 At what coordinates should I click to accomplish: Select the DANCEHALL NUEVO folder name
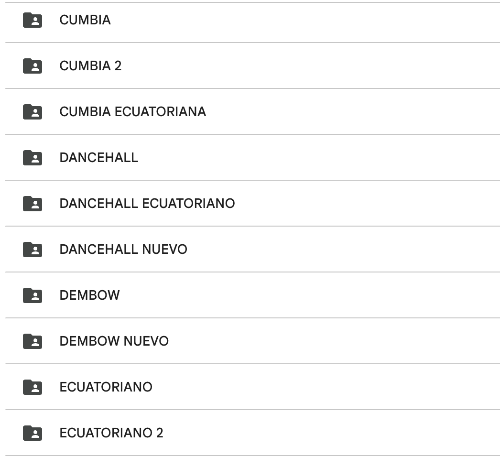[x=123, y=250]
